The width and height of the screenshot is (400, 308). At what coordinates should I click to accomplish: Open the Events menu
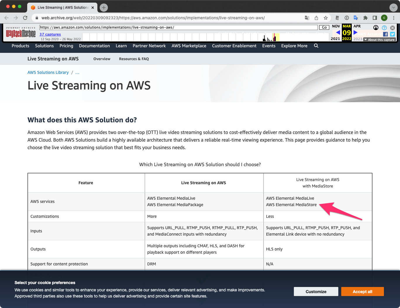click(x=269, y=46)
